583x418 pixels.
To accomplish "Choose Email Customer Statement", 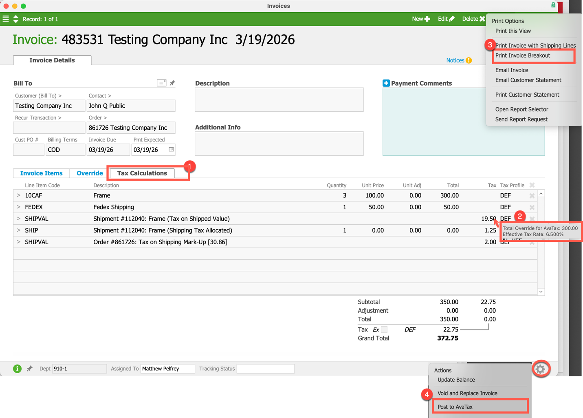I will point(528,80).
